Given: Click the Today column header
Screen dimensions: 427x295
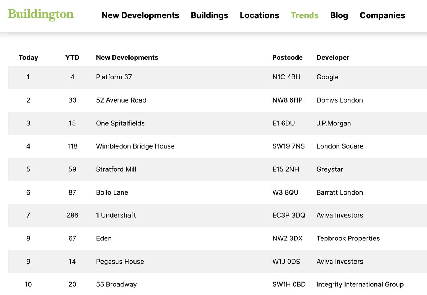Looking at the screenshot, I should (x=28, y=58).
